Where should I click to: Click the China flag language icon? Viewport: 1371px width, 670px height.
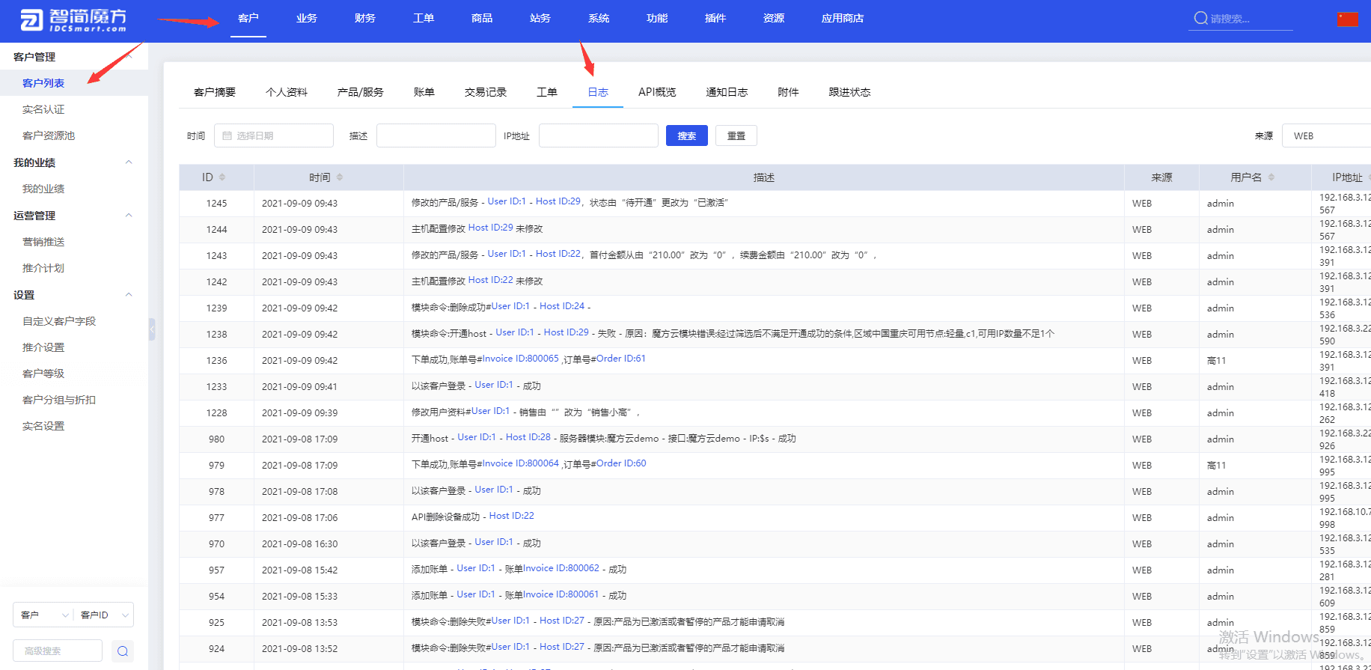(x=1348, y=19)
